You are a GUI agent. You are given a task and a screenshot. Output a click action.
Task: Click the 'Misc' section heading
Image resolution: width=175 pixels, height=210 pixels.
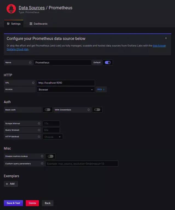click(7, 148)
